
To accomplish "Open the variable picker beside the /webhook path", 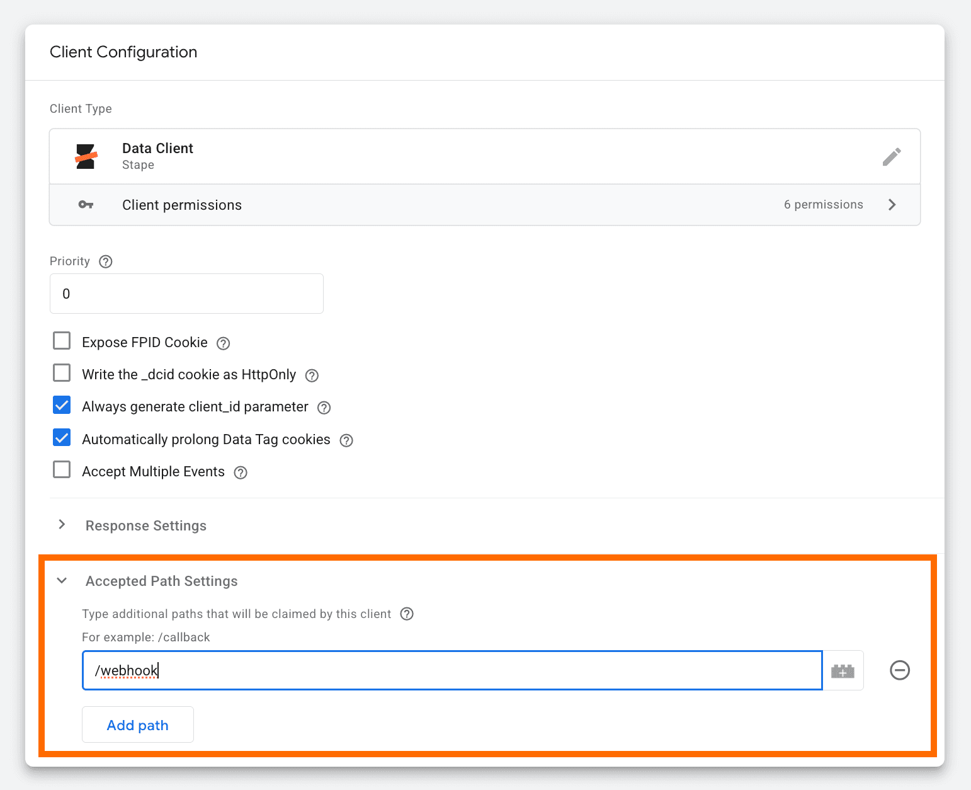I will 843,670.
